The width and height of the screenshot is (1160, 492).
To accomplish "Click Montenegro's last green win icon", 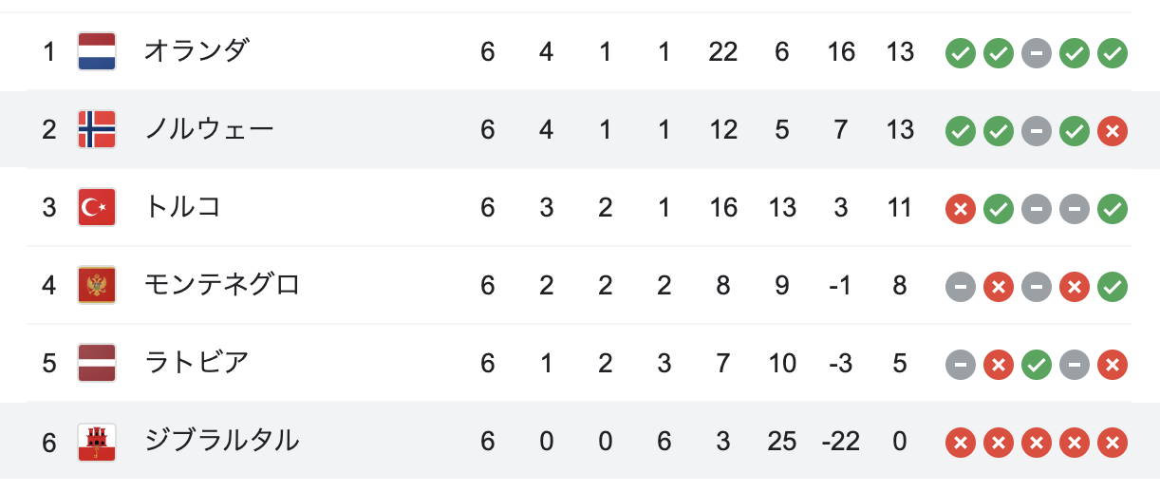I will [1113, 286].
